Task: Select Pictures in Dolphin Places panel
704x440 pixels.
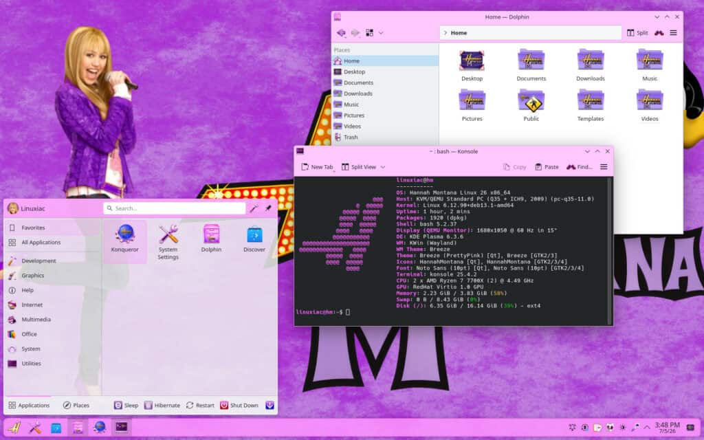Action: [386, 115]
